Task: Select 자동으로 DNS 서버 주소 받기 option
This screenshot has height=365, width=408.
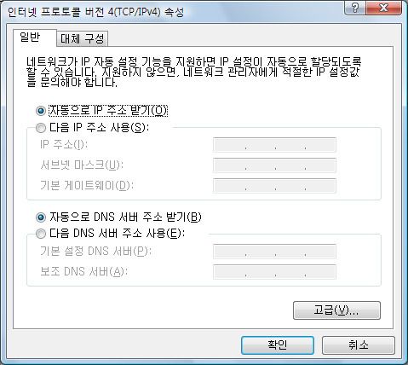Action: (41, 217)
